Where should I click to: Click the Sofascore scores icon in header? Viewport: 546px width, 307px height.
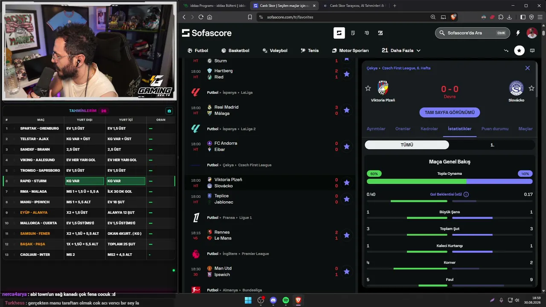pyautogui.click(x=339, y=33)
